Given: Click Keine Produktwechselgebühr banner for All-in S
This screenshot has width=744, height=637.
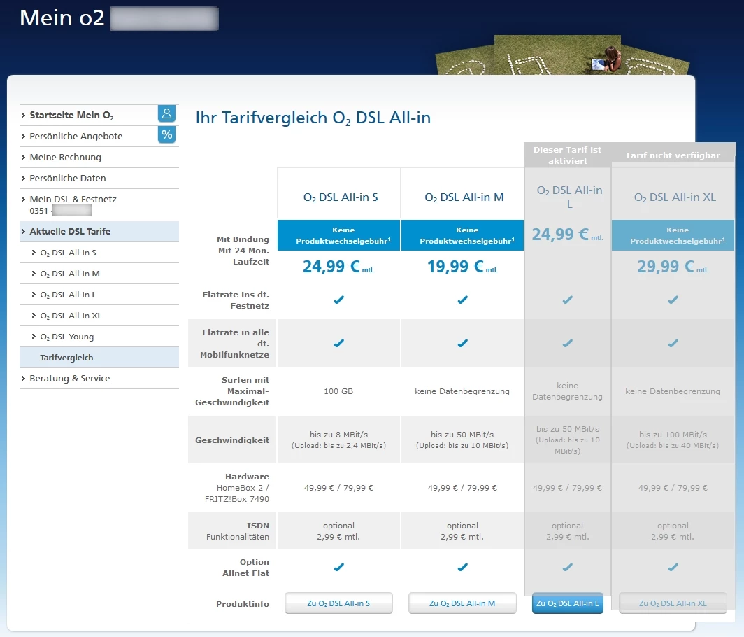Looking at the screenshot, I should pos(338,235).
